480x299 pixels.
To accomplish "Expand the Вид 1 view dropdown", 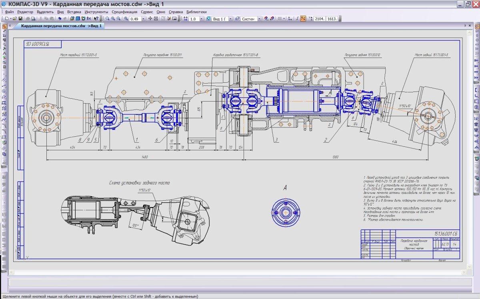I will (230, 19).
